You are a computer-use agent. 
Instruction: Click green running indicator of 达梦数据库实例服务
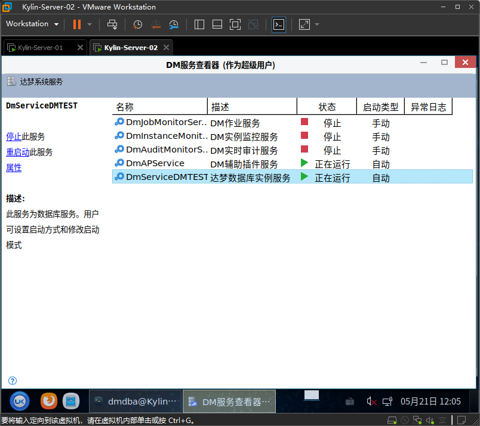[304, 176]
